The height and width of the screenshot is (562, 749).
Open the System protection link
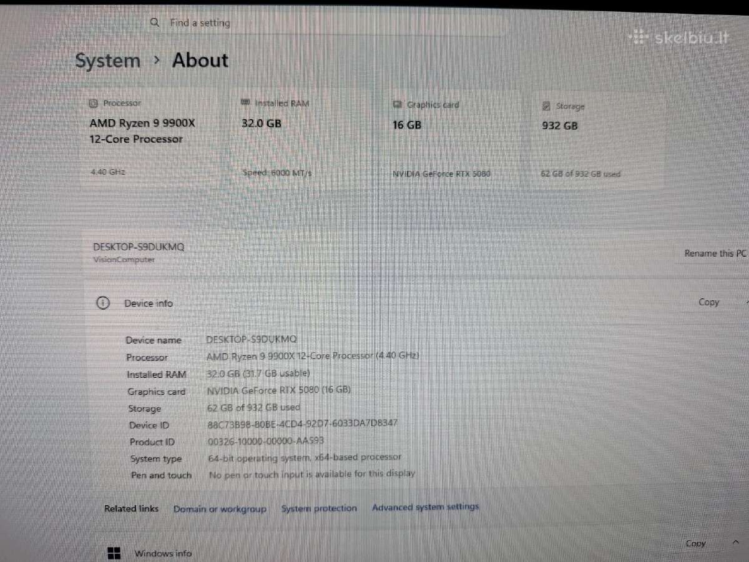click(319, 508)
